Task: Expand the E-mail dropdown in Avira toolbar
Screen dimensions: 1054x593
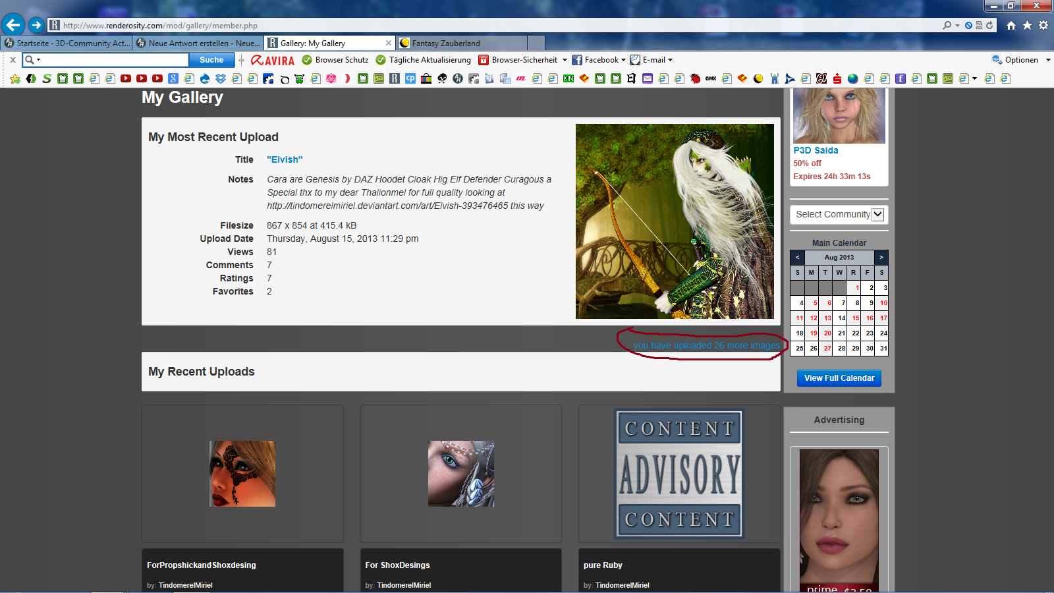Action: pos(670,60)
